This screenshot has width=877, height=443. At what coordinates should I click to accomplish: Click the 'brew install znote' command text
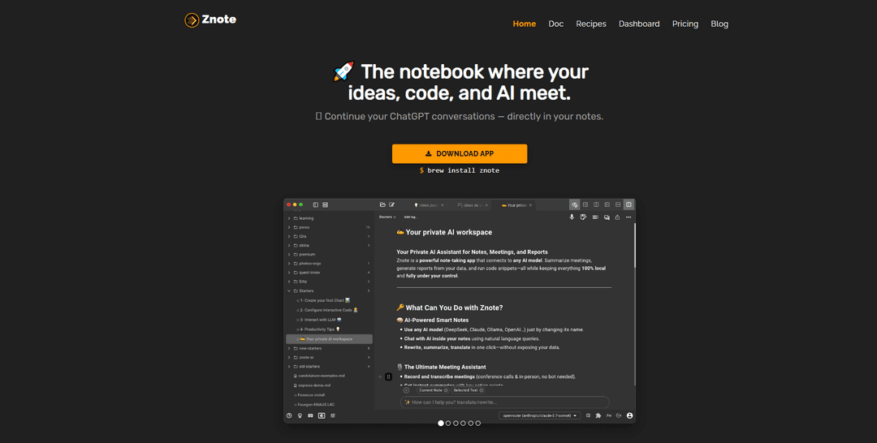(x=463, y=170)
